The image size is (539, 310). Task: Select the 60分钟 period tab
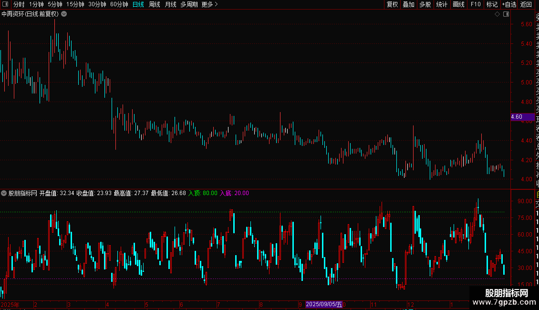pos(119,4)
